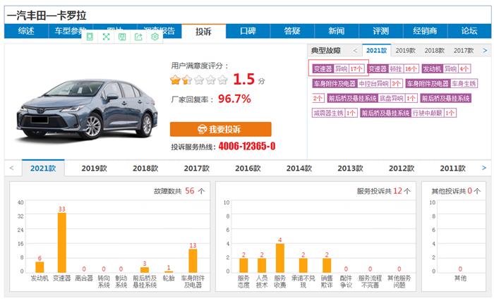Select 2019款 tab above the charts

click(x=94, y=168)
